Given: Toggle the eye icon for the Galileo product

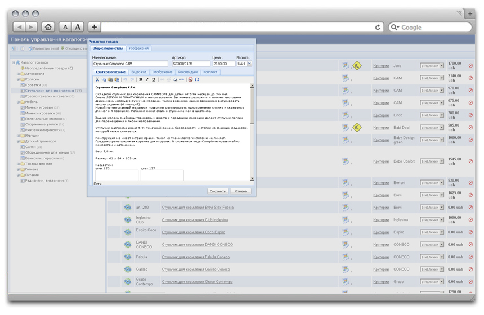Looking at the screenshot, I should pyautogui.click(x=128, y=269).
